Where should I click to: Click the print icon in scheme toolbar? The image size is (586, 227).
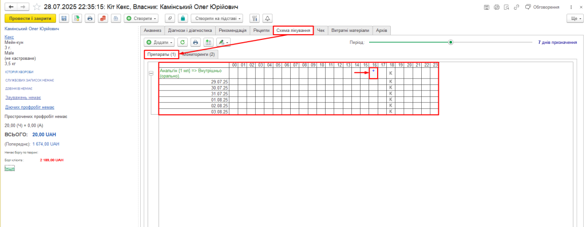tap(195, 43)
